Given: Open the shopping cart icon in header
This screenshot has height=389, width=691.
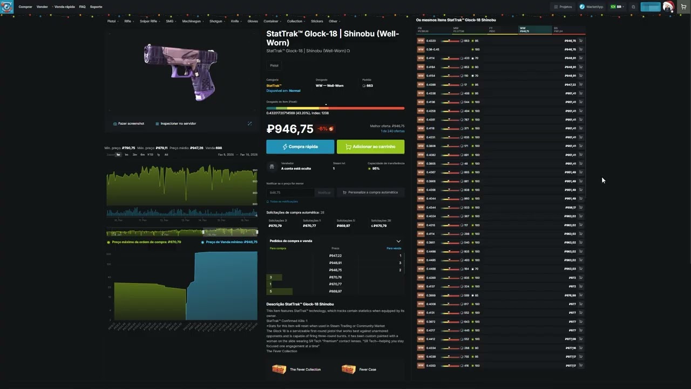Looking at the screenshot, I should tap(683, 6).
